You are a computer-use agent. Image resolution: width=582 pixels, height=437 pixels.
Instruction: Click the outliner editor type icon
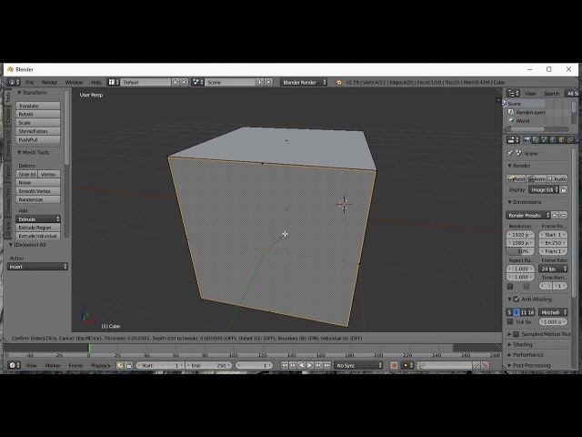(x=513, y=93)
